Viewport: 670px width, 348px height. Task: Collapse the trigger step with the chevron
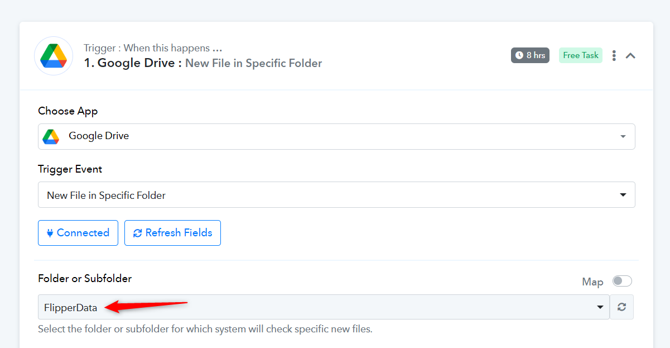coord(630,55)
